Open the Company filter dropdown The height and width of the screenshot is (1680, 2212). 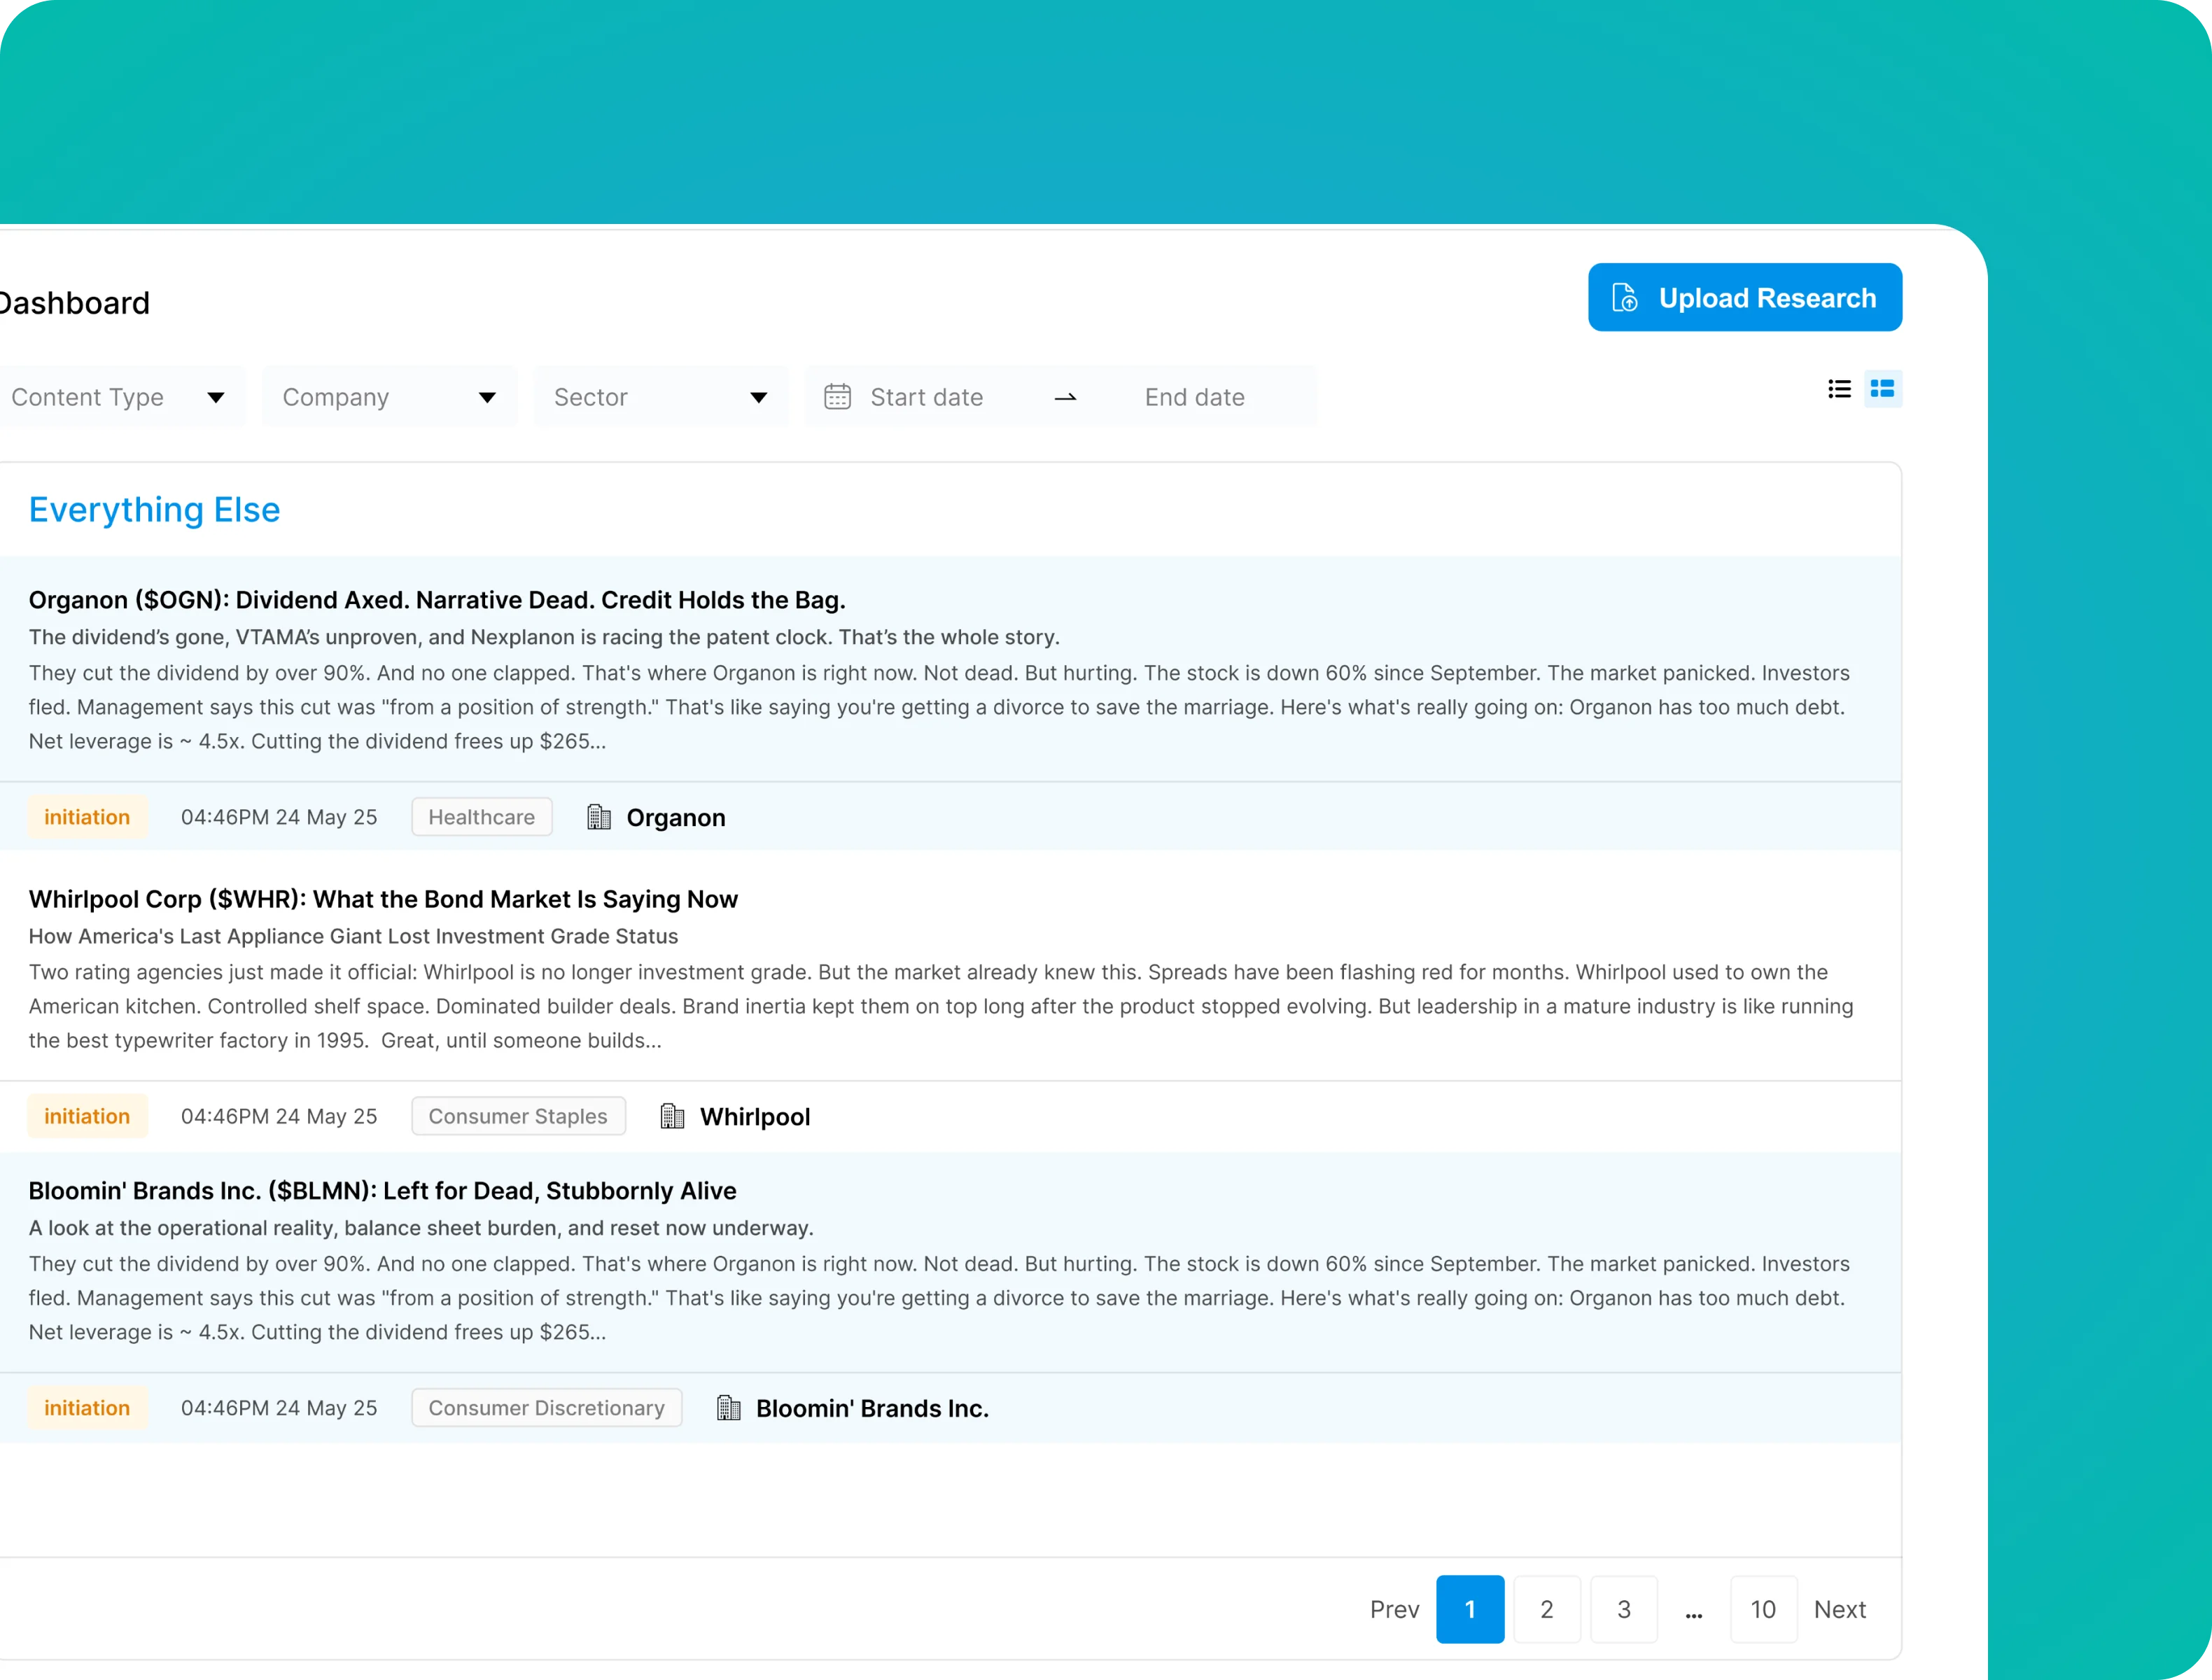pyautogui.click(x=389, y=397)
